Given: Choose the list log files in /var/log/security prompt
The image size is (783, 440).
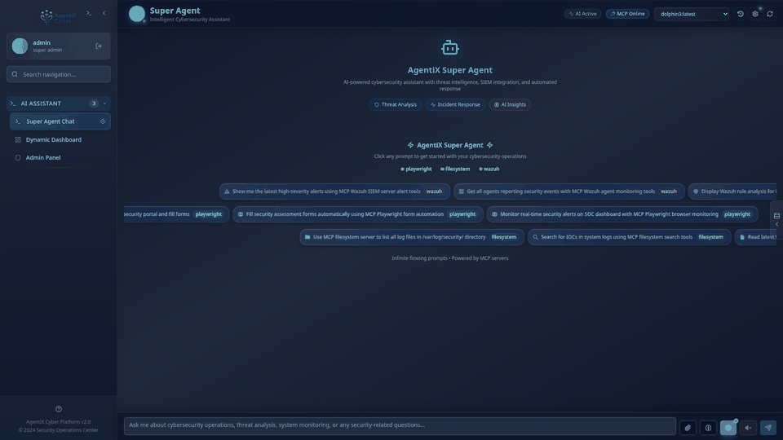Looking at the screenshot, I should coord(412,237).
